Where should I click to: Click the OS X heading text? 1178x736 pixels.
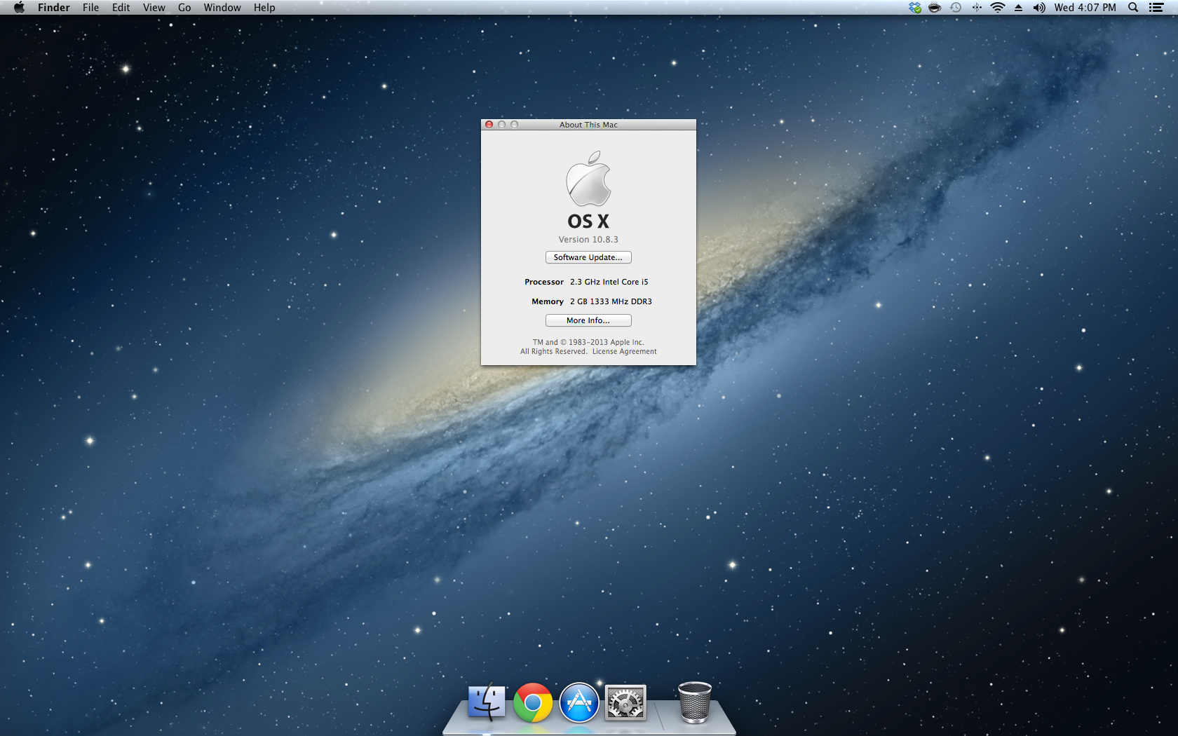588,222
